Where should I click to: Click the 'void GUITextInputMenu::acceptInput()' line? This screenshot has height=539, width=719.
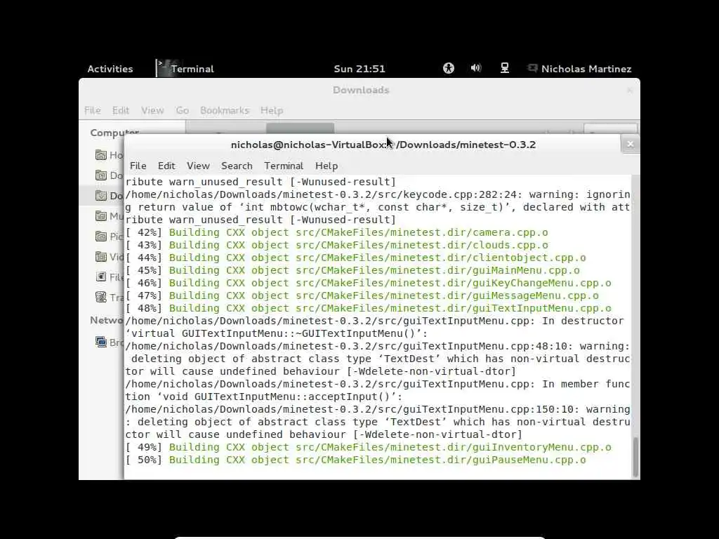264,397
